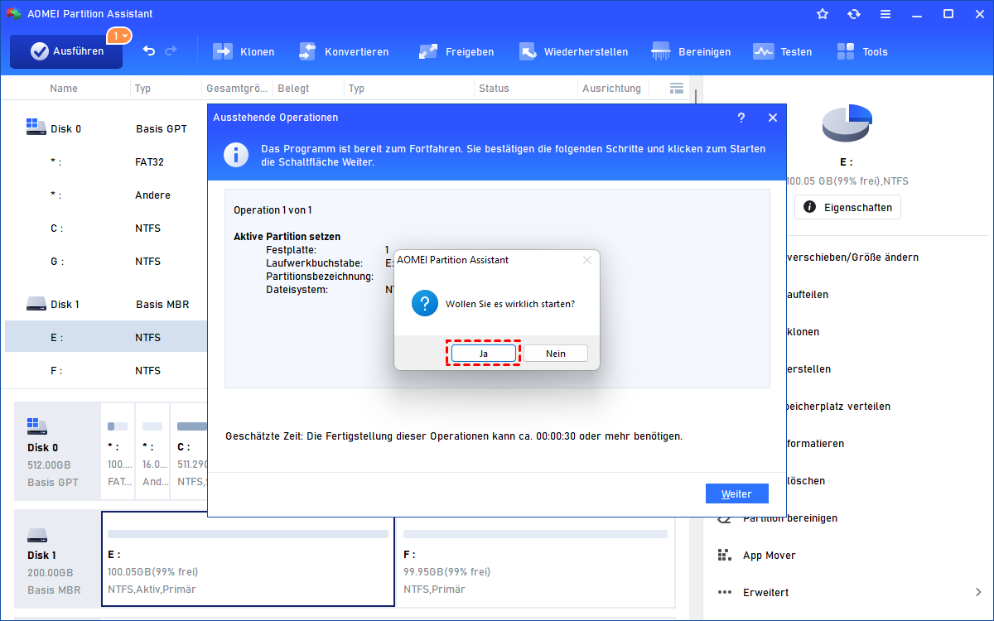Open the Wiederherstellen toolbar menu
Viewport: 994px width, 621px height.
(x=573, y=51)
